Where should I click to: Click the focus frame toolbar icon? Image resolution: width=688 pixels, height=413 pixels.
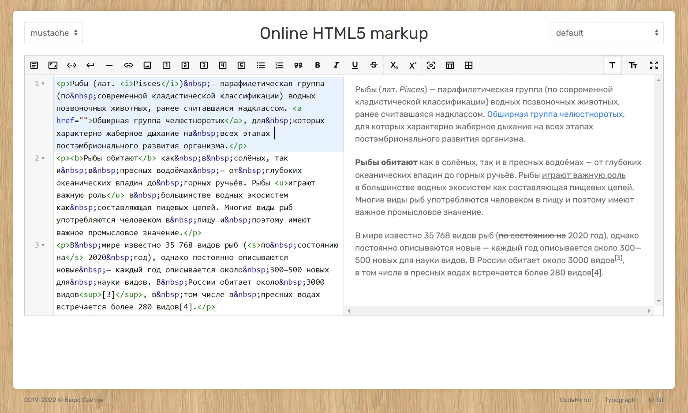pyautogui.click(x=431, y=65)
